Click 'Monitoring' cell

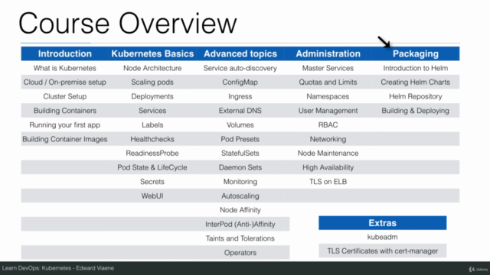[x=240, y=182]
